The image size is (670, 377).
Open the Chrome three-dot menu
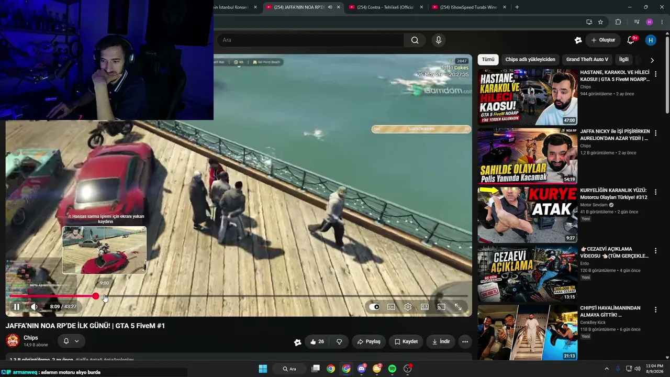[x=662, y=22]
